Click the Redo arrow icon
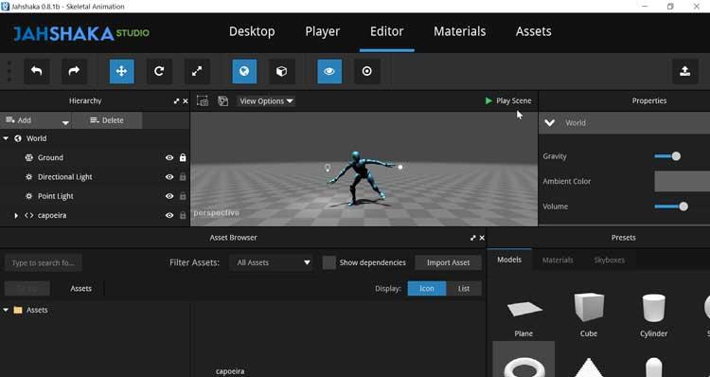The width and height of the screenshot is (710, 377). (74, 71)
